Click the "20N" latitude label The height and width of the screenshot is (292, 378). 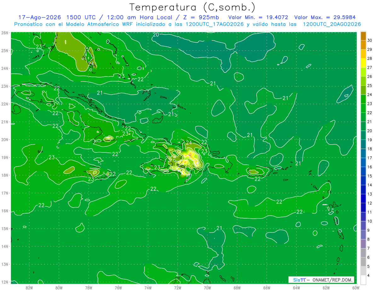point(5,140)
